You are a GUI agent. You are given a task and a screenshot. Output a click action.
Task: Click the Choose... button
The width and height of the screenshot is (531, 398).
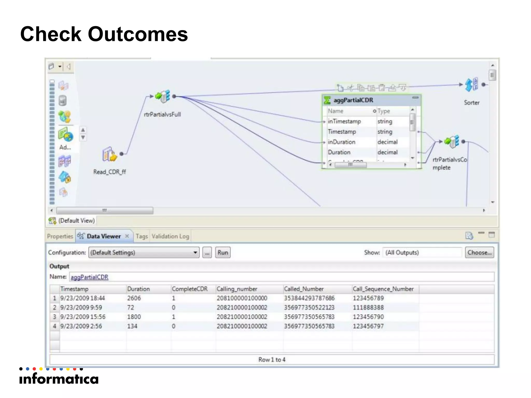tap(479, 252)
